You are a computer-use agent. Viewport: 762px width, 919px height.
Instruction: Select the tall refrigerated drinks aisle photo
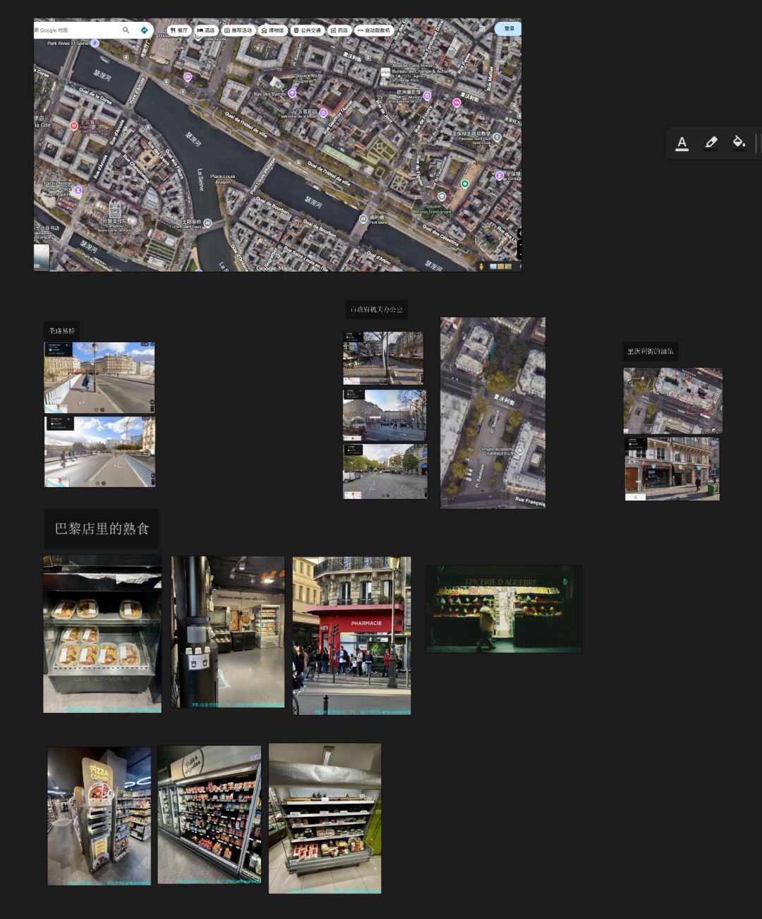(209, 815)
